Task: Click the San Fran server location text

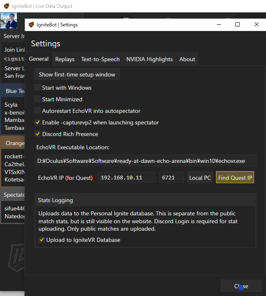Action: tap(14, 76)
